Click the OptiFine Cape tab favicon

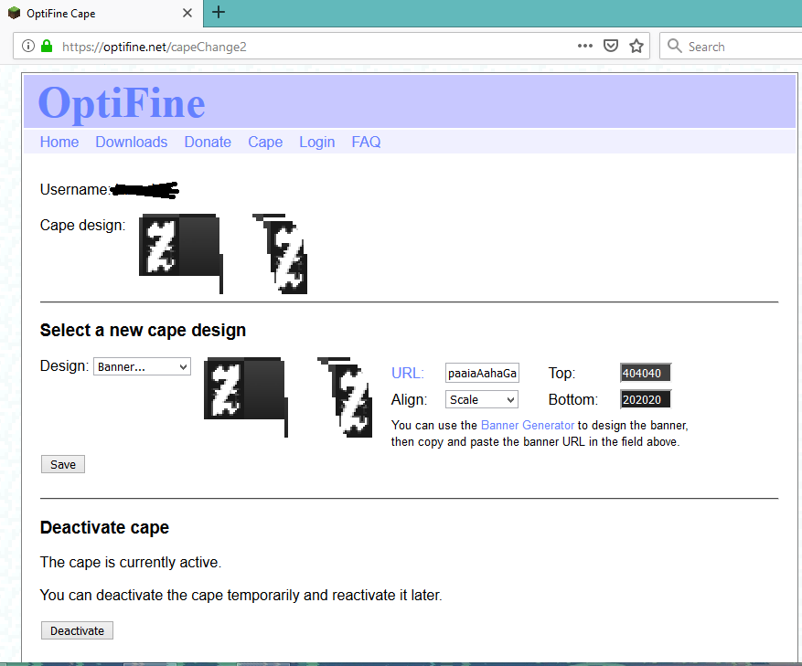pos(15,13)
